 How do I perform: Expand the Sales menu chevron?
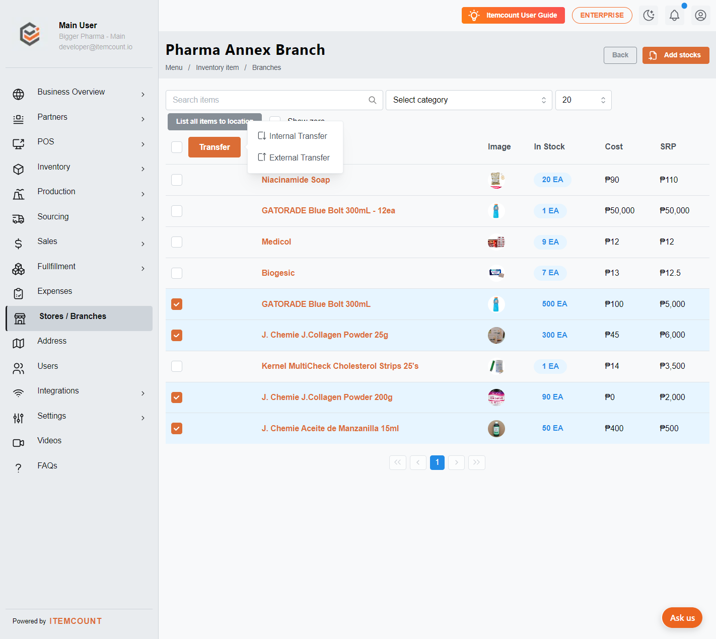click(143, 244)
